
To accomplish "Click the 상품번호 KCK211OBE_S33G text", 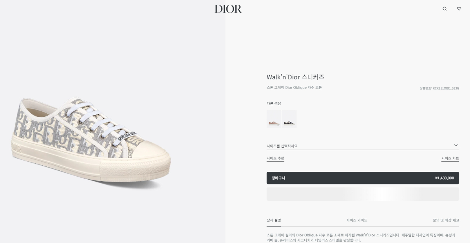I will pyautogui.click(x=439, y=88).
